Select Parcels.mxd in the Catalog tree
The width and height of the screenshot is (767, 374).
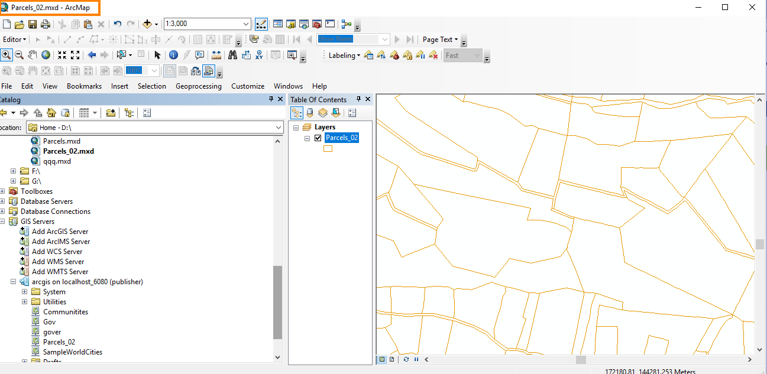[62, 141]
